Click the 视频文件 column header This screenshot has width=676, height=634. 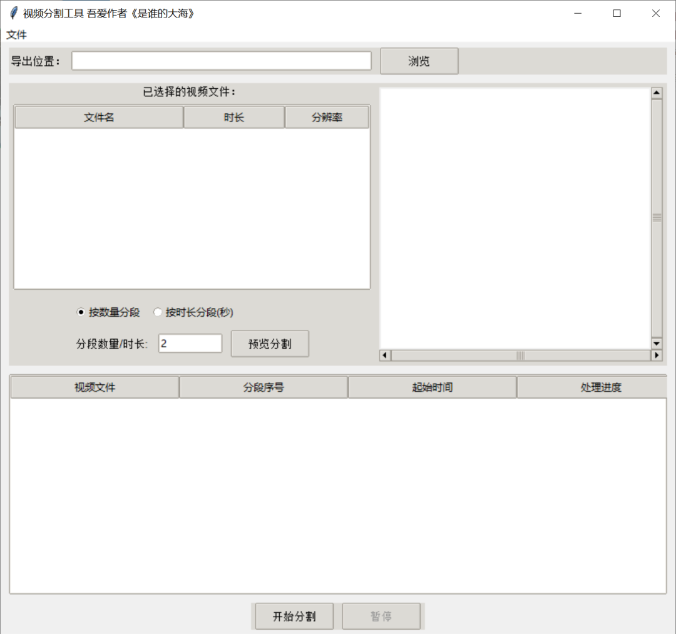(x=95, y=387)
